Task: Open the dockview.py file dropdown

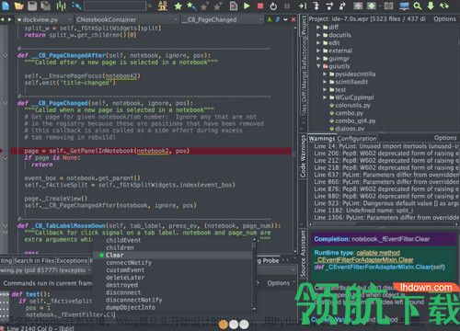Action: point(44,19)
